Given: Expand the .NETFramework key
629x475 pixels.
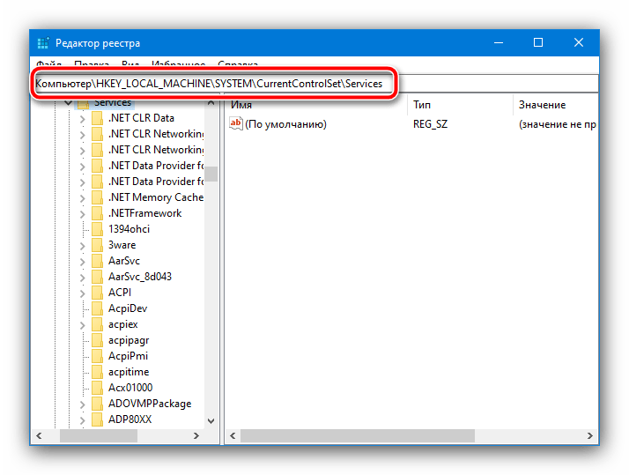Looking at the screenshot, I should 82,214.
